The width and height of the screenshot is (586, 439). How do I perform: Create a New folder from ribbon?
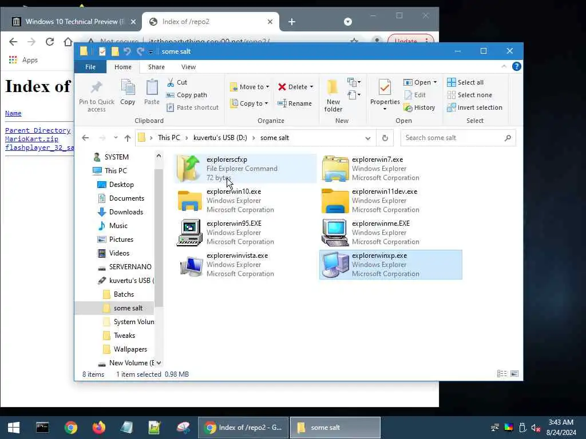(x=333, y=96)
